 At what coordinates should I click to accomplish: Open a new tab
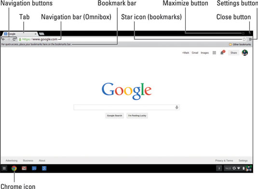pyautogui.click(x=41, y=34)
